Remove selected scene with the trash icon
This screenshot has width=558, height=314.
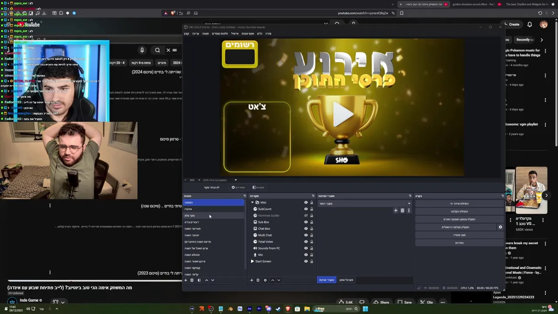point(192,280)
